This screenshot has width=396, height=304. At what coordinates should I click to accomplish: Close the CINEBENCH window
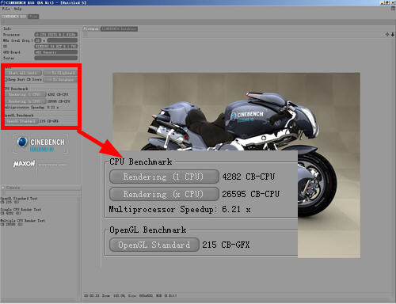point(393,2)
